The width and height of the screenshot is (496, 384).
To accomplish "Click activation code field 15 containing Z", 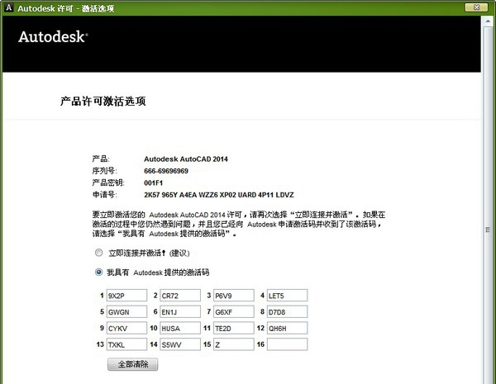I will coord(233,344).
